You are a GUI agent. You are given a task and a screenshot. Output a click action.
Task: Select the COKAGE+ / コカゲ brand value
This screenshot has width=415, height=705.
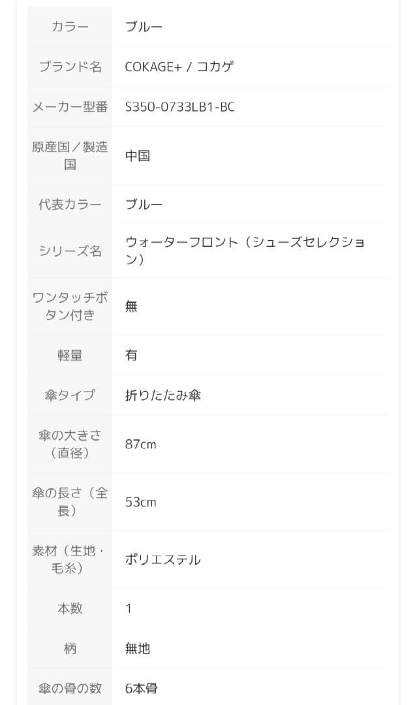(179, 67)
